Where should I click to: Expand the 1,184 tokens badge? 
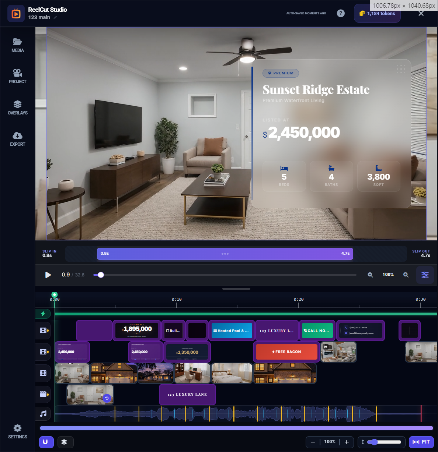click(377, 13)
